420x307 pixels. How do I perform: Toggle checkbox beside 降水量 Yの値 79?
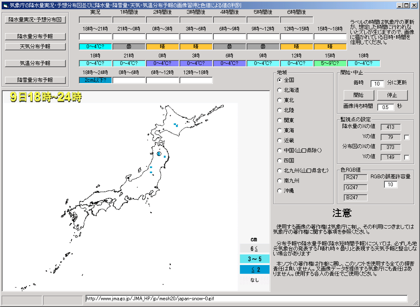pos(407,137)
